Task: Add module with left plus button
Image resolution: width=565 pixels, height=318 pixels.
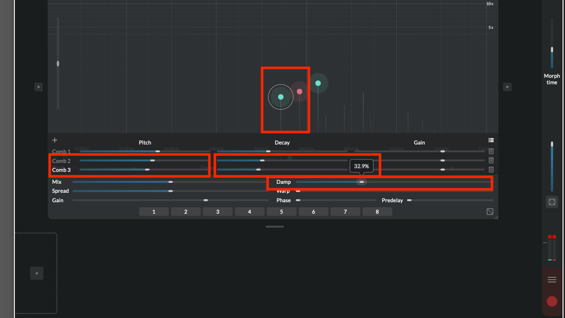Action: [x=39, y=87]
